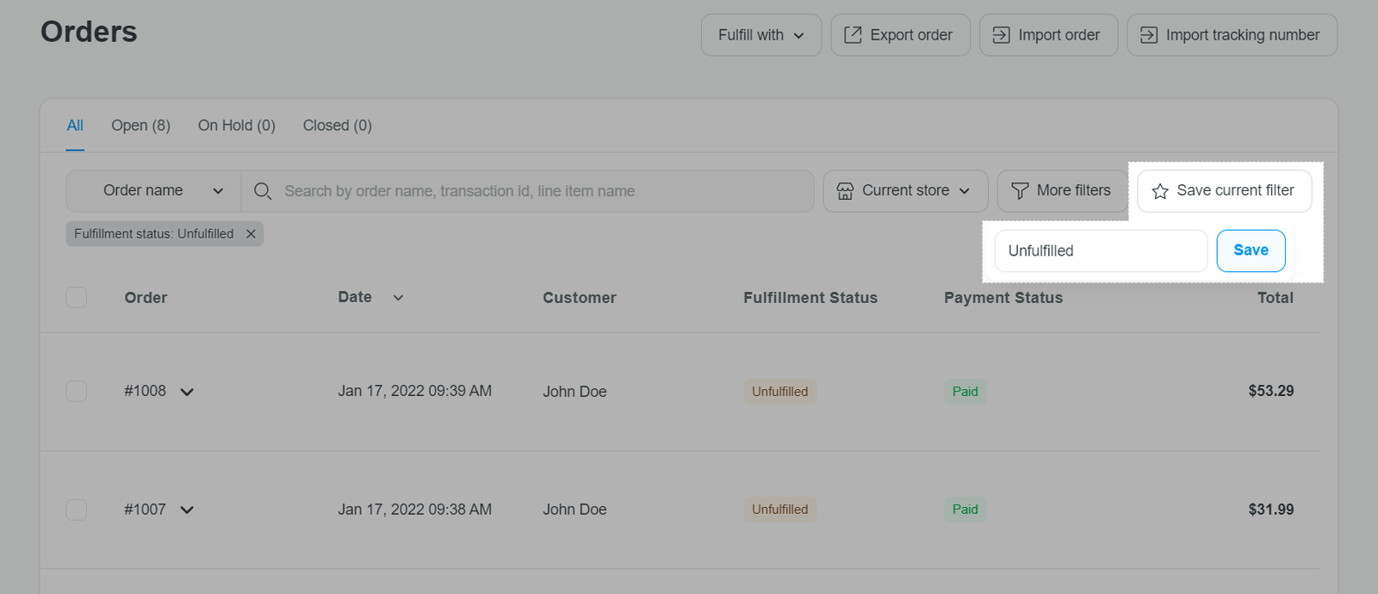Open order #1008 link
1378x594 pixels.
(145, 391)
